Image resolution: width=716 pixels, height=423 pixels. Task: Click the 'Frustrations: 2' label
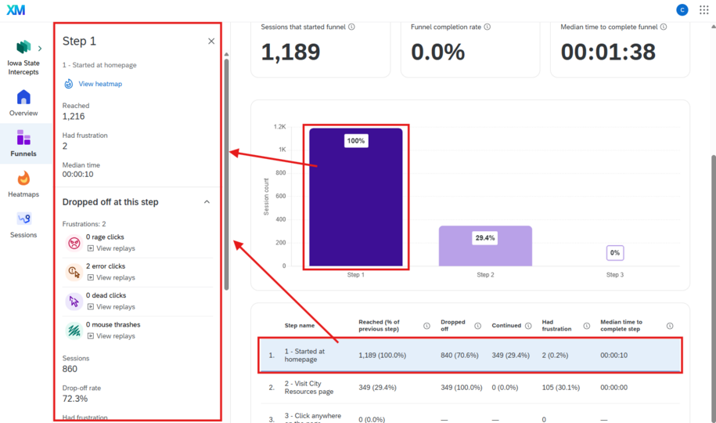click(84, 224)
